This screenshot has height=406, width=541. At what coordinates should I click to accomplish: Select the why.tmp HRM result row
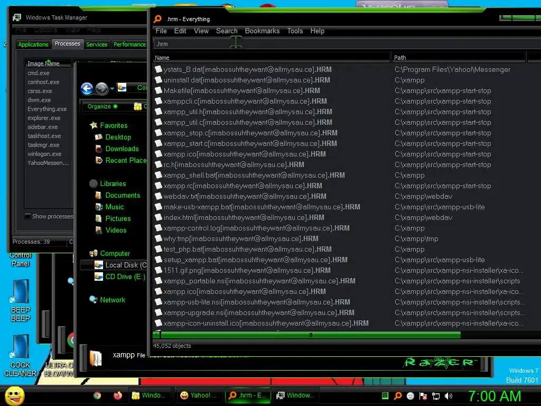point(241,238)
